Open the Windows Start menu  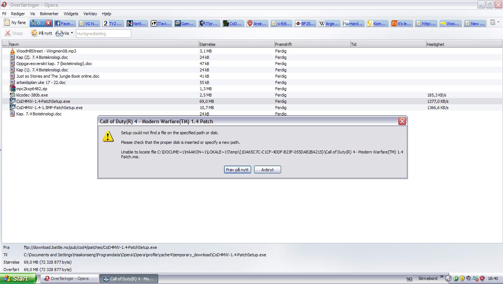[x=18, y=278]
